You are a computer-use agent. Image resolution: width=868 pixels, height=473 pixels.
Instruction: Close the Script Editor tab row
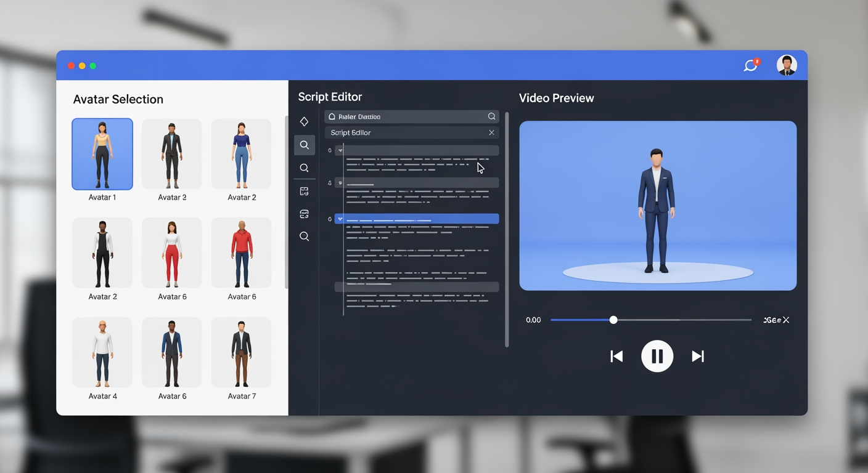click(491, 132)
